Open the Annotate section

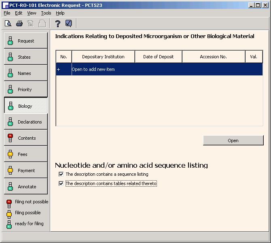(26, 187)
